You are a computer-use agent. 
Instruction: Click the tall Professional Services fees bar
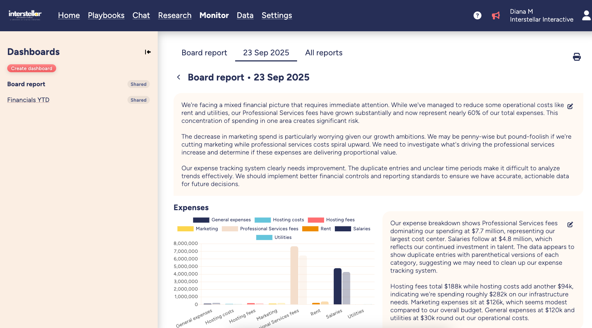coord(294,275)
